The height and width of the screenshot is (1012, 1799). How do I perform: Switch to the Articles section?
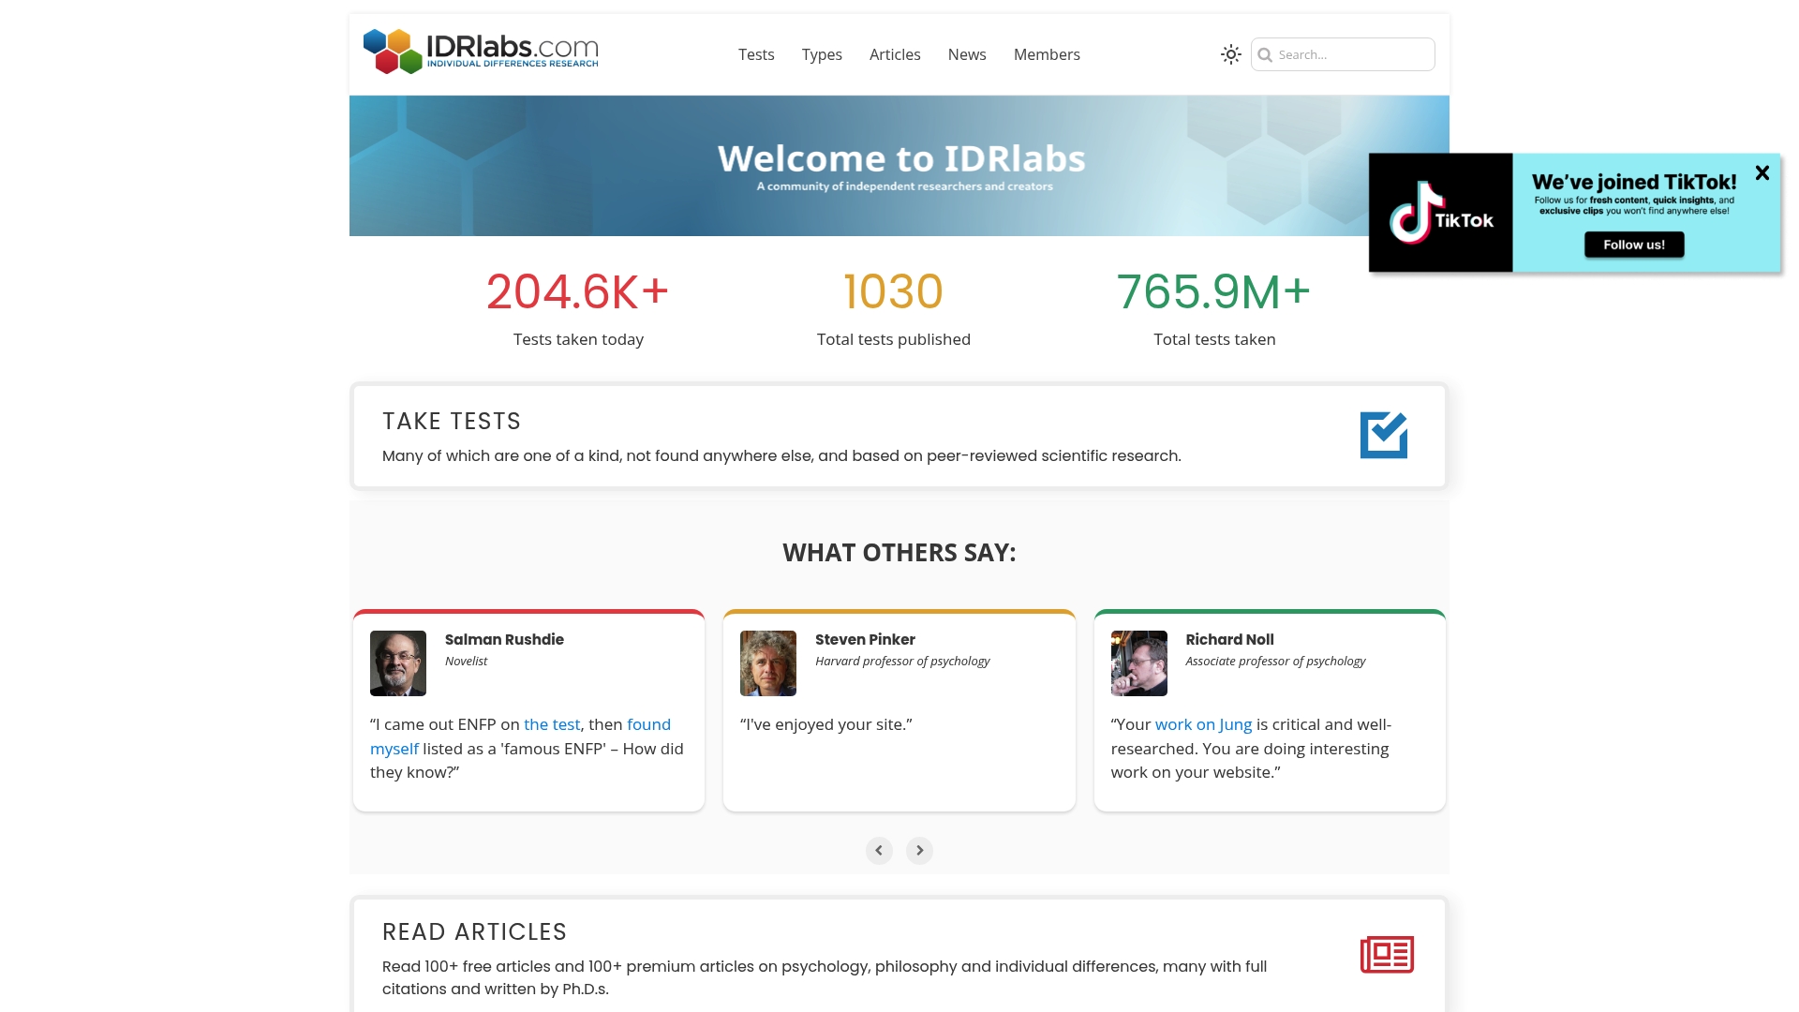coord(895,54)
